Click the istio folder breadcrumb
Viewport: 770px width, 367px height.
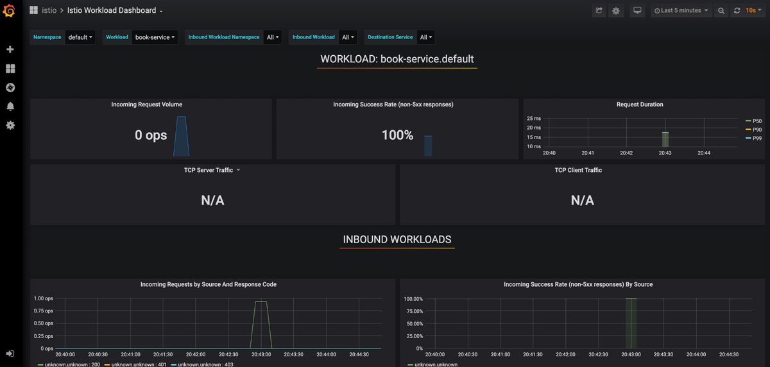point(49,10)
